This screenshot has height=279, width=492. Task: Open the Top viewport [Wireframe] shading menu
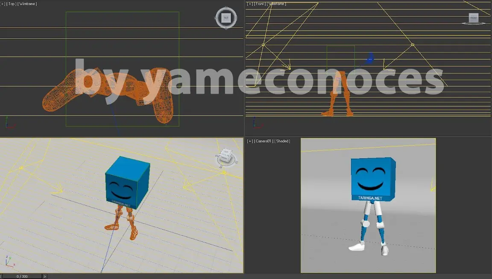point(27,4)
